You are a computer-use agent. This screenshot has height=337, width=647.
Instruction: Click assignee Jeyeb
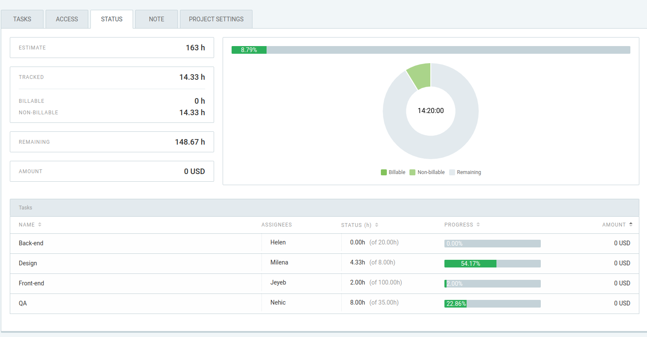[278, 282]
